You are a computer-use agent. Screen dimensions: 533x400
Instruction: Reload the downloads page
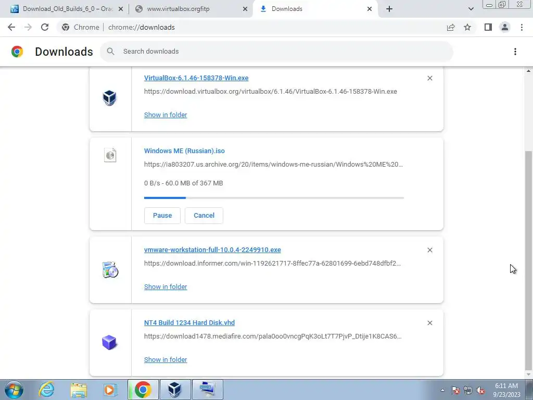pyautogui.click(x=45, y=27)
